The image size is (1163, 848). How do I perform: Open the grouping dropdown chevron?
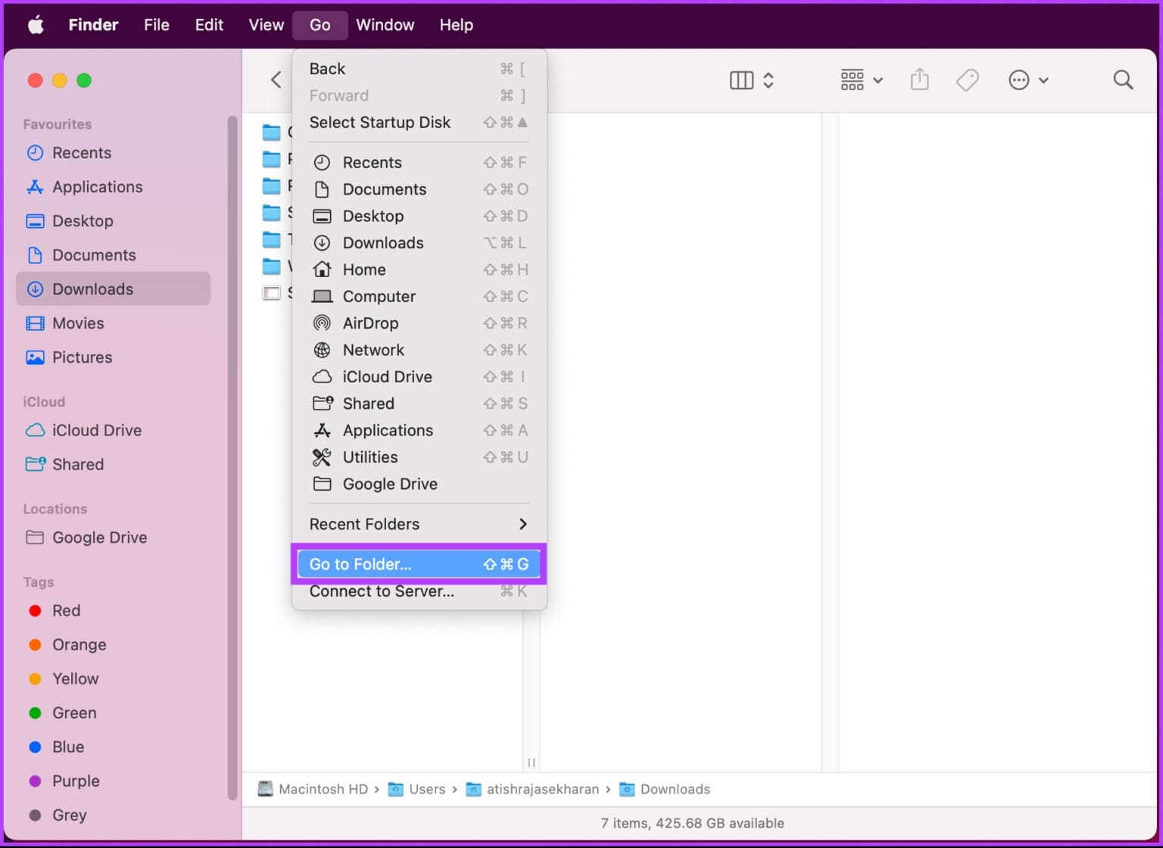click(878, 79)
